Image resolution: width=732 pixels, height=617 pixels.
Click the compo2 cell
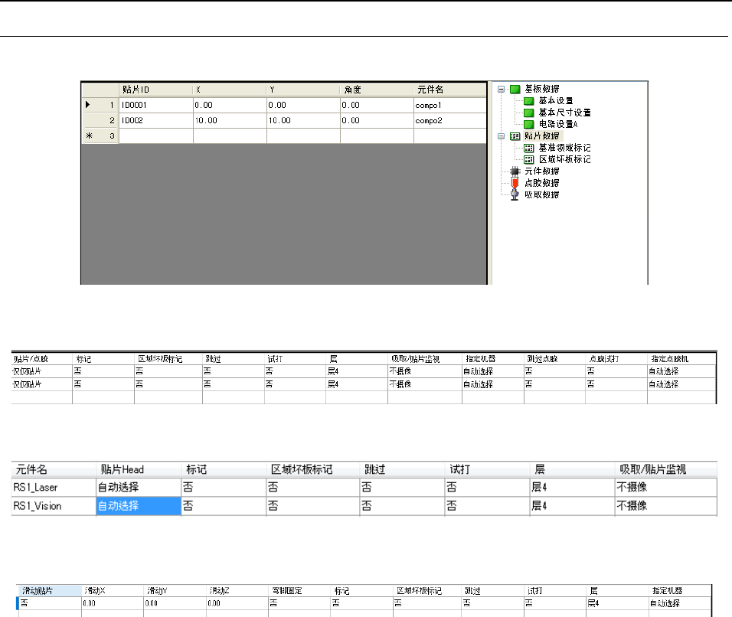click(450, 120)
